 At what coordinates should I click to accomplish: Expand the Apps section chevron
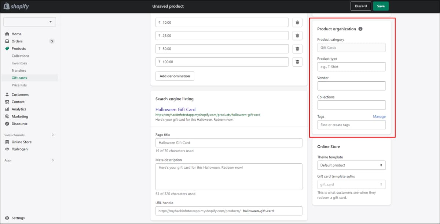[53, 160]
